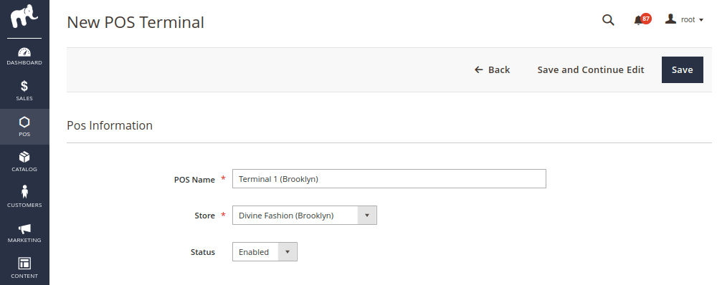
Task: Open the Status dropdown
Action: coord(265,251)
